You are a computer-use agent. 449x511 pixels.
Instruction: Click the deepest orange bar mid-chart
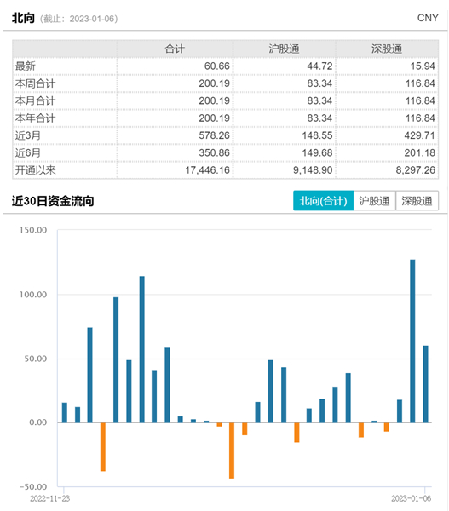tap(232, 451)
